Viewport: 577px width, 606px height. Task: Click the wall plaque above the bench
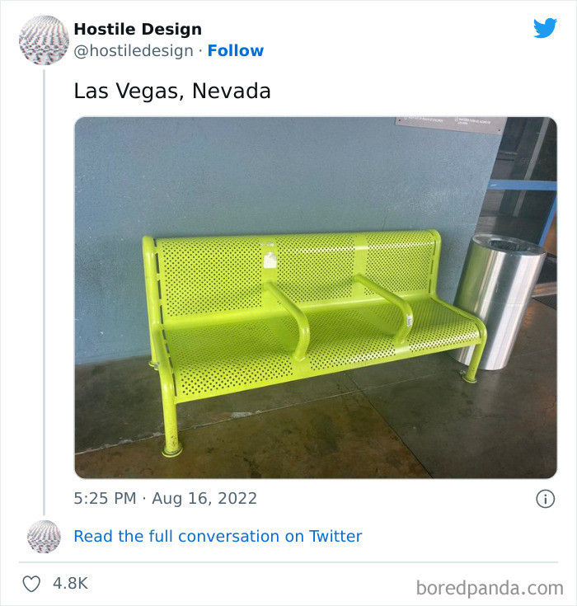pos(451,125)
